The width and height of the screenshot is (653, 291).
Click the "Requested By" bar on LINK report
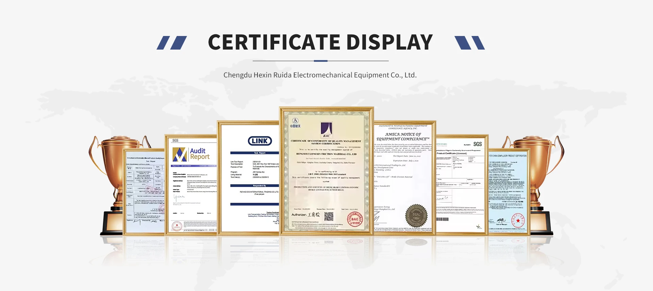(255, 186)
